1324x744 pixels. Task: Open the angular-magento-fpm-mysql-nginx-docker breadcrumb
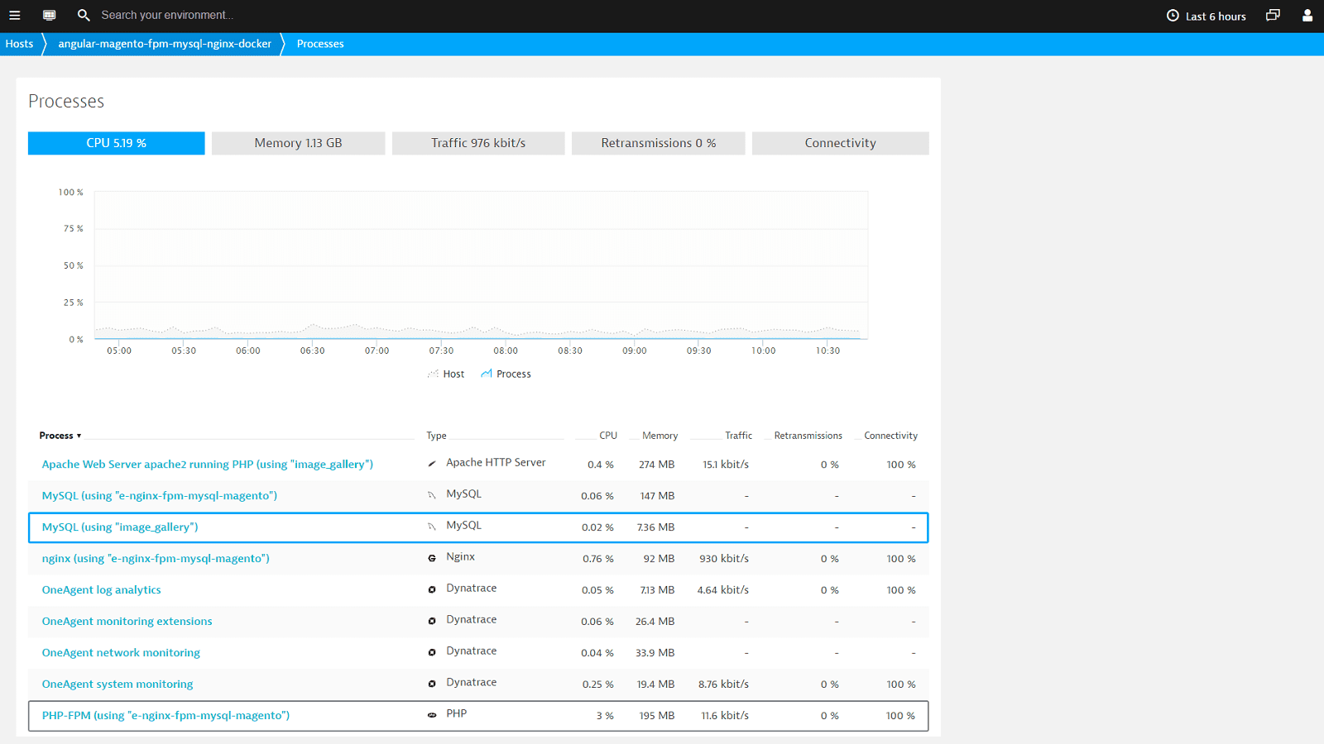tap(165, 44)
